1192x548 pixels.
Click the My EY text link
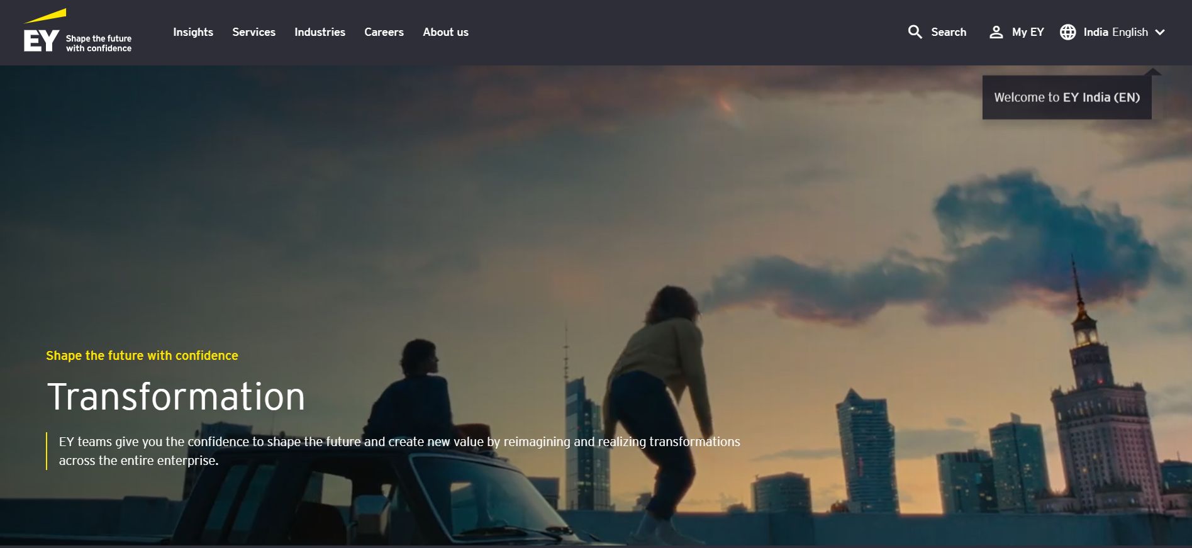1028,32
